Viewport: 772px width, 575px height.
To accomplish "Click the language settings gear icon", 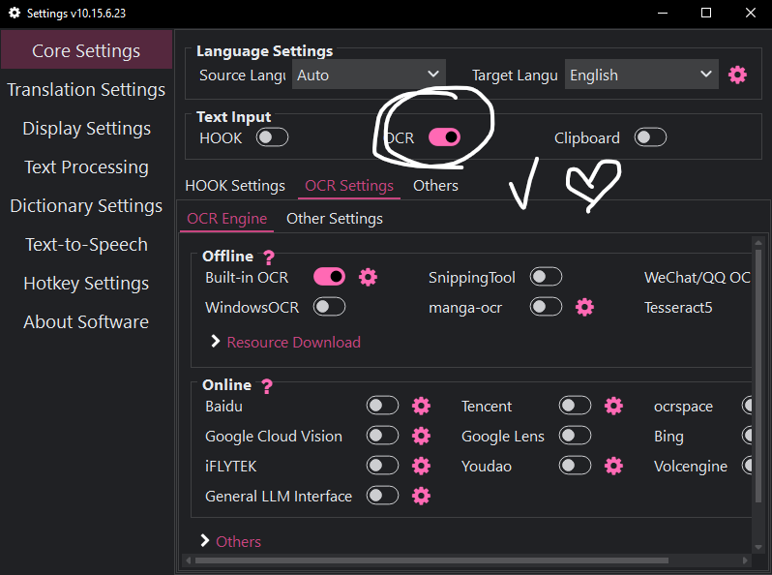I will click(x=738, y=75).
